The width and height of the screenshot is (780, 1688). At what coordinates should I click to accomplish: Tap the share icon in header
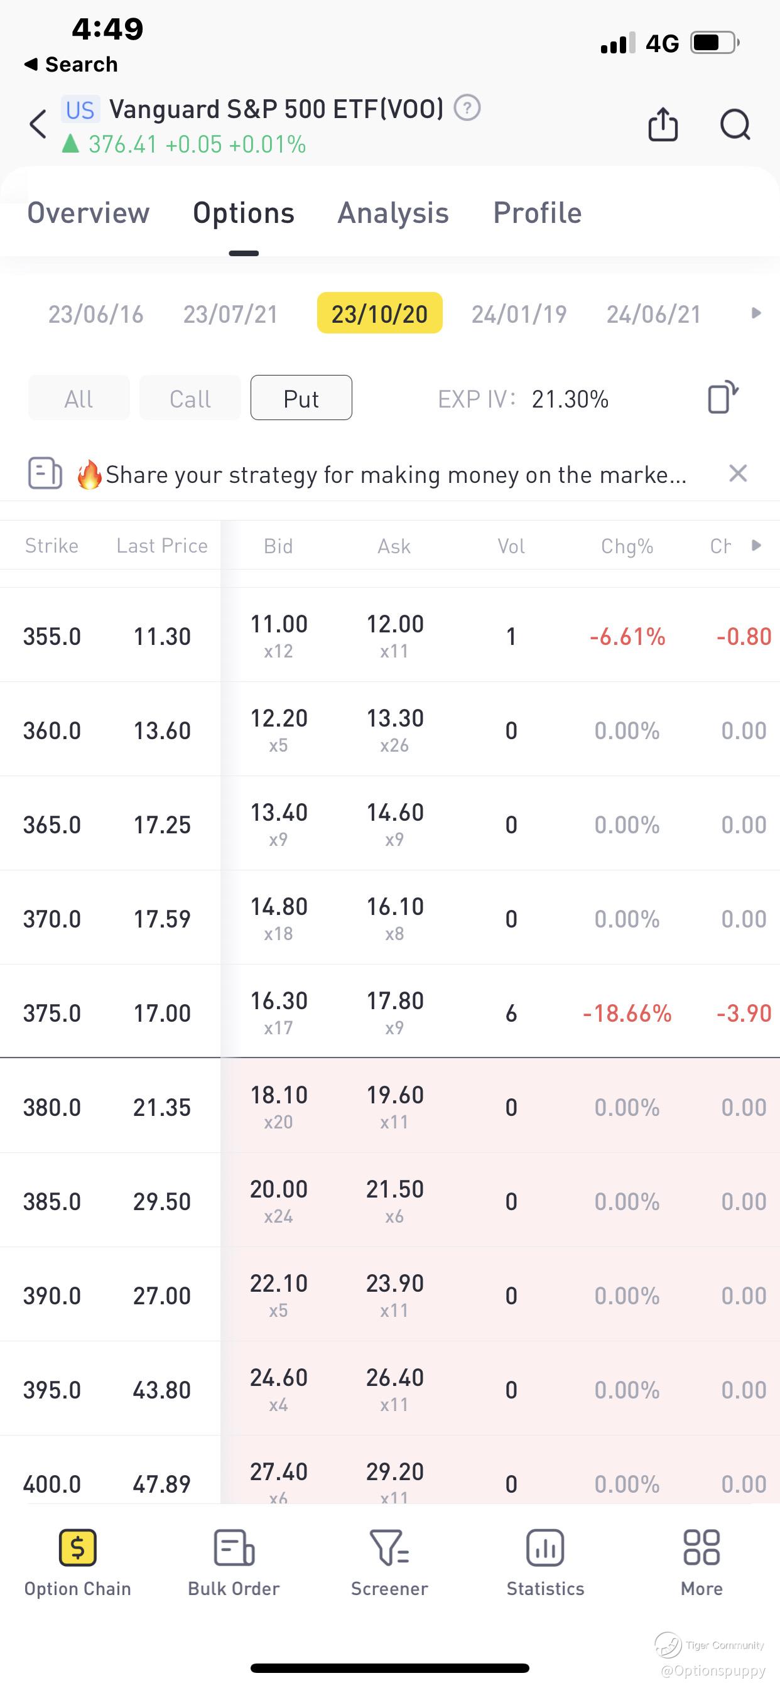click(x=663, y=124)
